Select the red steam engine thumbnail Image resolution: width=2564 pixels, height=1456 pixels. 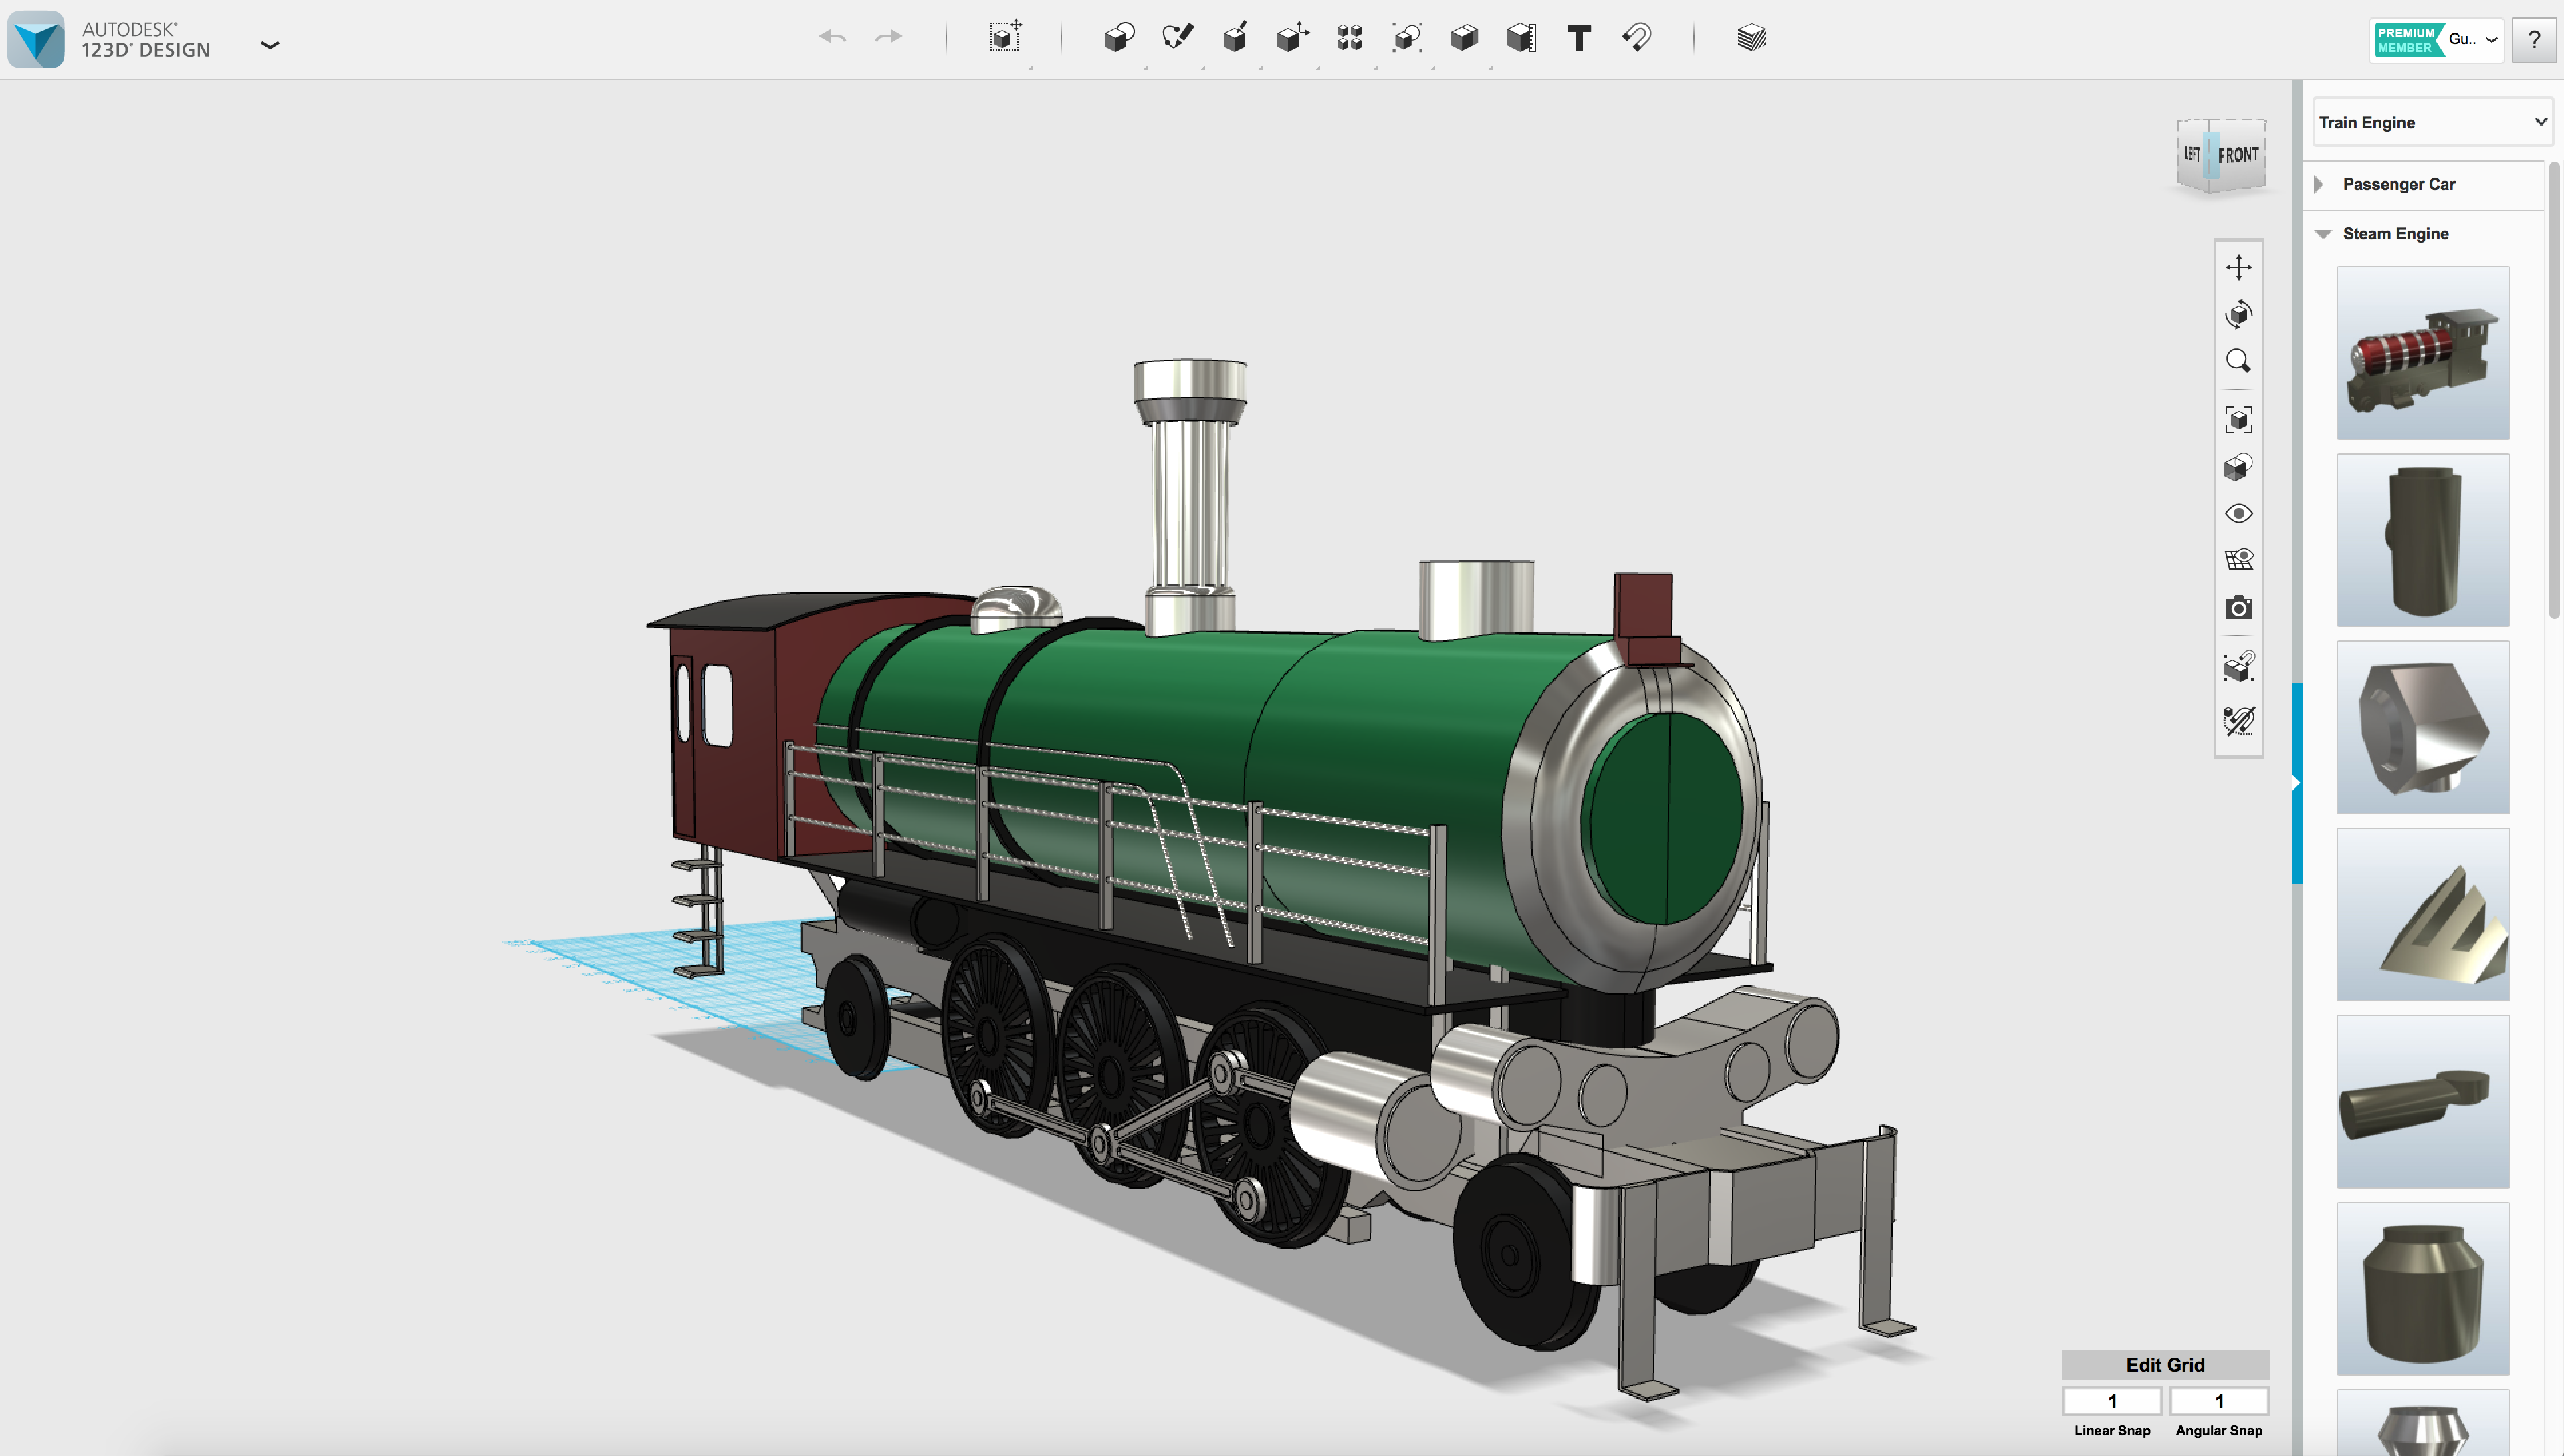click(x=2422, y=353)
